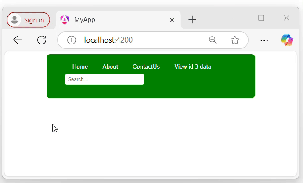The image size is (303, 183).
Task: Close the MyApp tab
Action: click(x=172, y=20)
